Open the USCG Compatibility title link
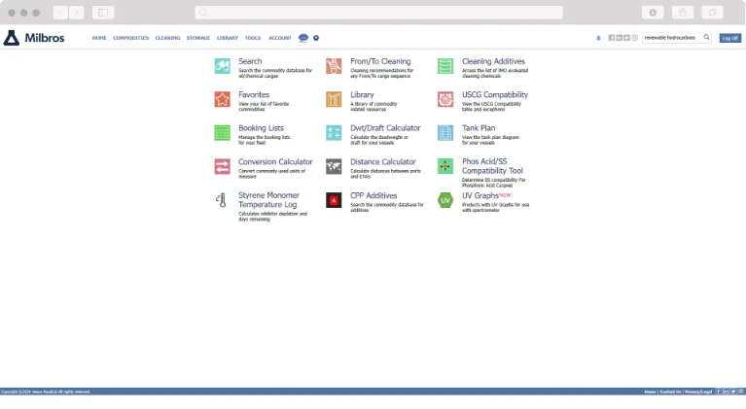This screenshot has width=746, height=409. tap(495, 95)
